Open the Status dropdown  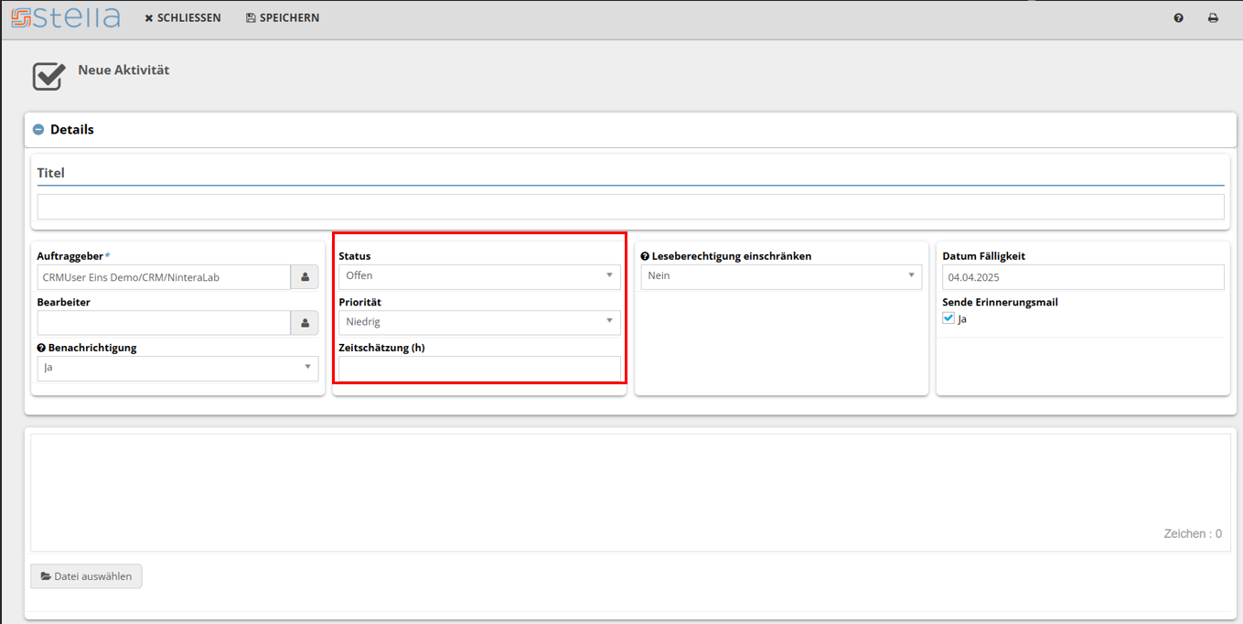pyautogui.click(x=479, y=276)
